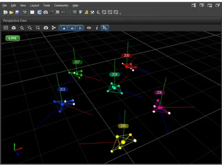Click the calibration wand icon

click(51, 12)
